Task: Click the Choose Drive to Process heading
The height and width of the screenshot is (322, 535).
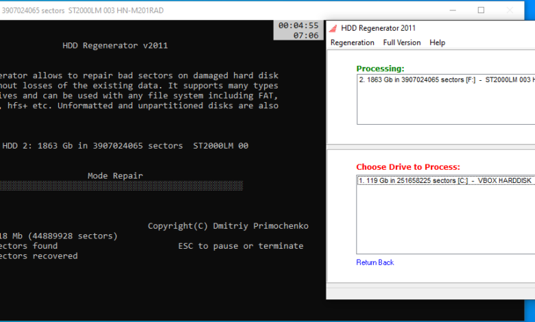Action: tap(408, 167)
